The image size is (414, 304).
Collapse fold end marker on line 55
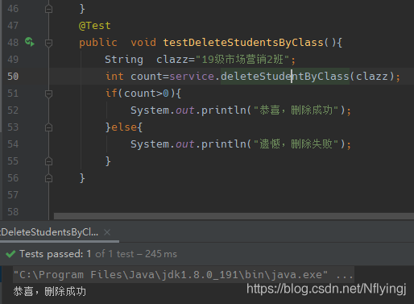point(48,161)
